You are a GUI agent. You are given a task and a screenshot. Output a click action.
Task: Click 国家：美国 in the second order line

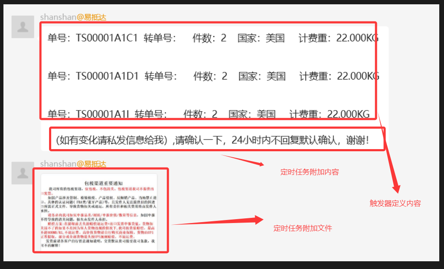[x=262, y=76]
